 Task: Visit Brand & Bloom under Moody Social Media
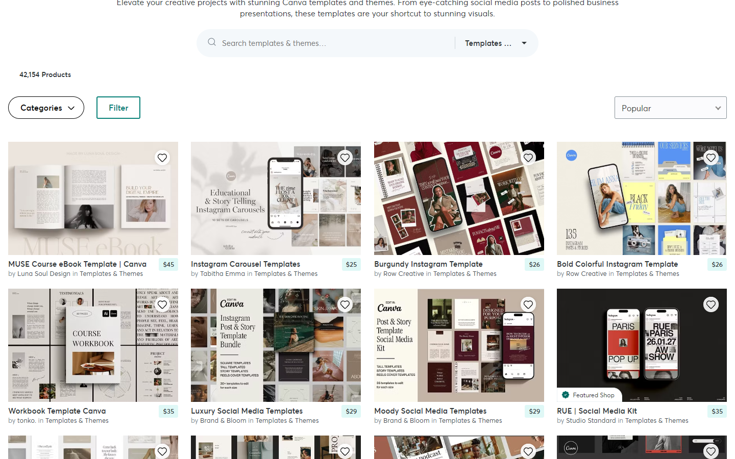point(406,421)
